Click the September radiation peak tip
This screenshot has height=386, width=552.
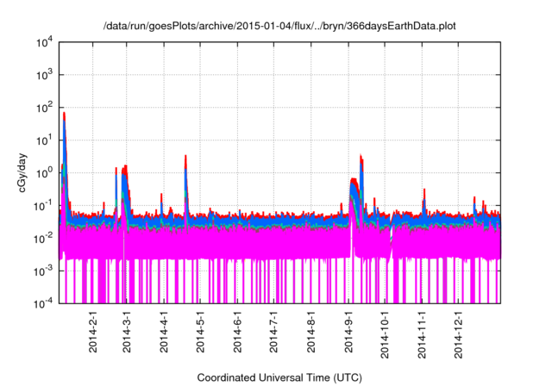[x=361, y=156]
